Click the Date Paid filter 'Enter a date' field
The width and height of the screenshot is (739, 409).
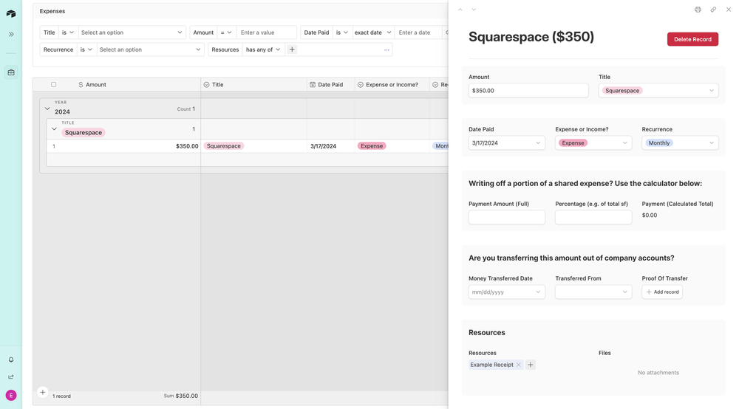pos(418,32)
